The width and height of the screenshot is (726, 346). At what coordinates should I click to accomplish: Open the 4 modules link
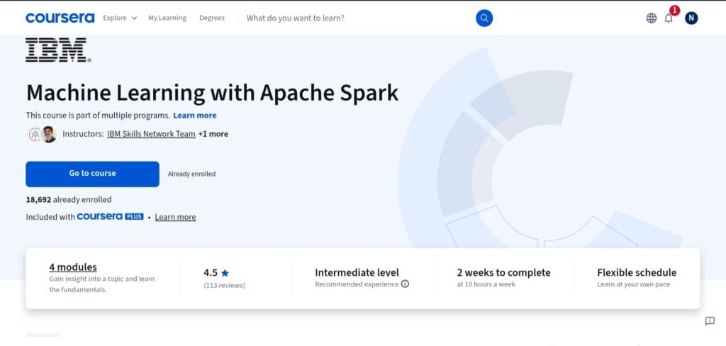(x=73, y=267)
